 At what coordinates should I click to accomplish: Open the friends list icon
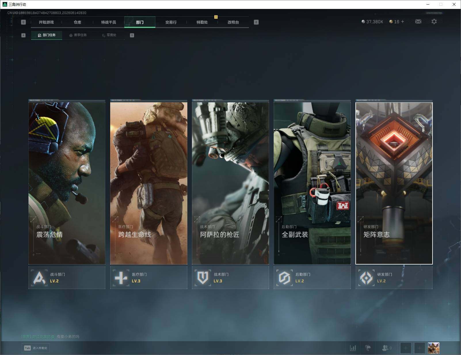385,348
